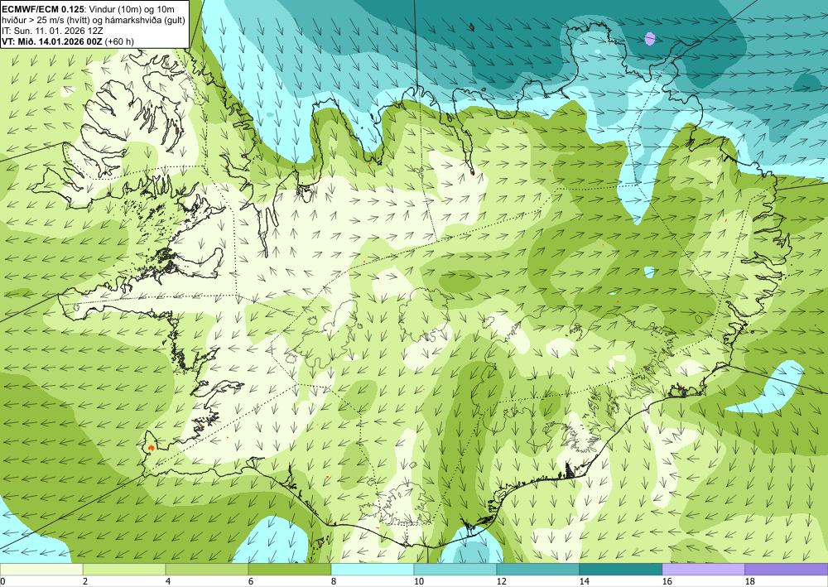Click the "6" tick label on the scale
Viewport: 828px width, 587px height.
point(251,581)
